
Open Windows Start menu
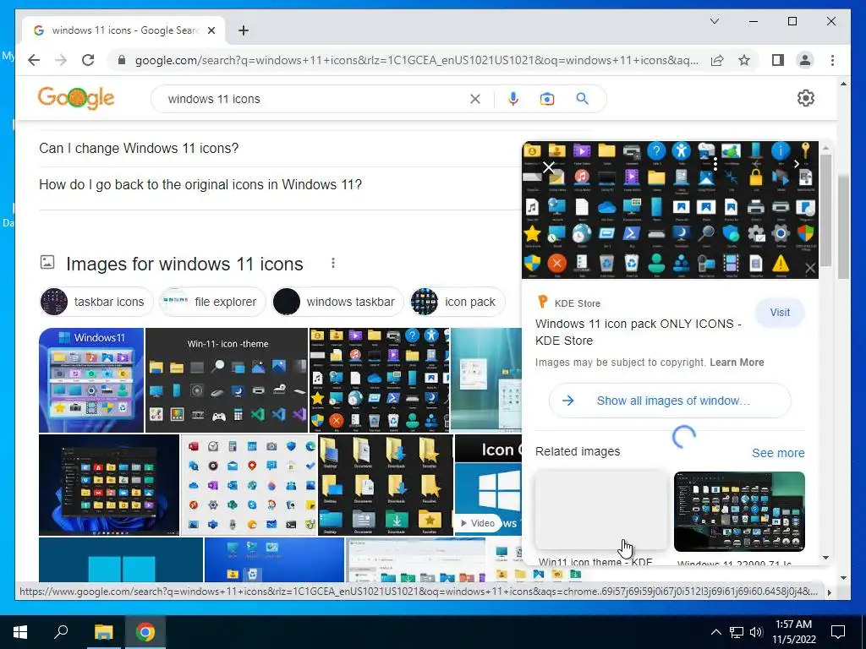tap(20, 632)
